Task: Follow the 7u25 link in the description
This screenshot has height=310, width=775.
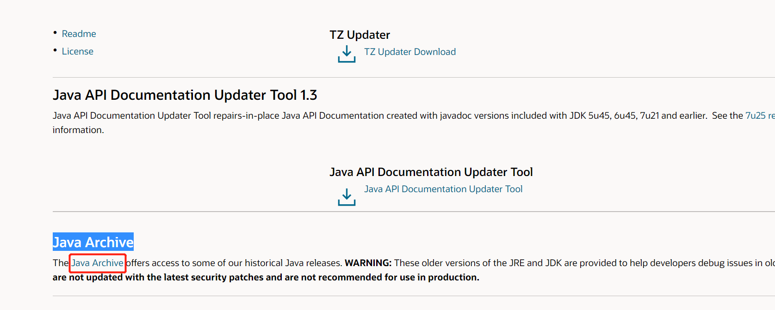Action: coord(755,115)
